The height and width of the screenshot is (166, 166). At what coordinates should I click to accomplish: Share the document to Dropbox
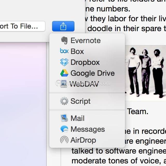click(x=85, y=62)
